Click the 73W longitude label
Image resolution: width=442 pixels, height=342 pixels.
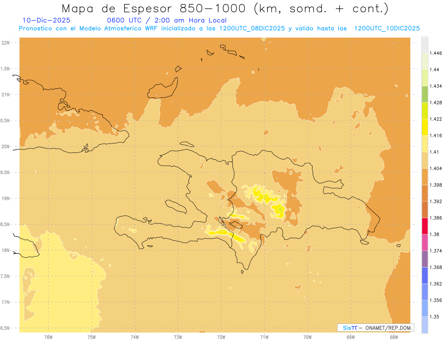point(178,337)
